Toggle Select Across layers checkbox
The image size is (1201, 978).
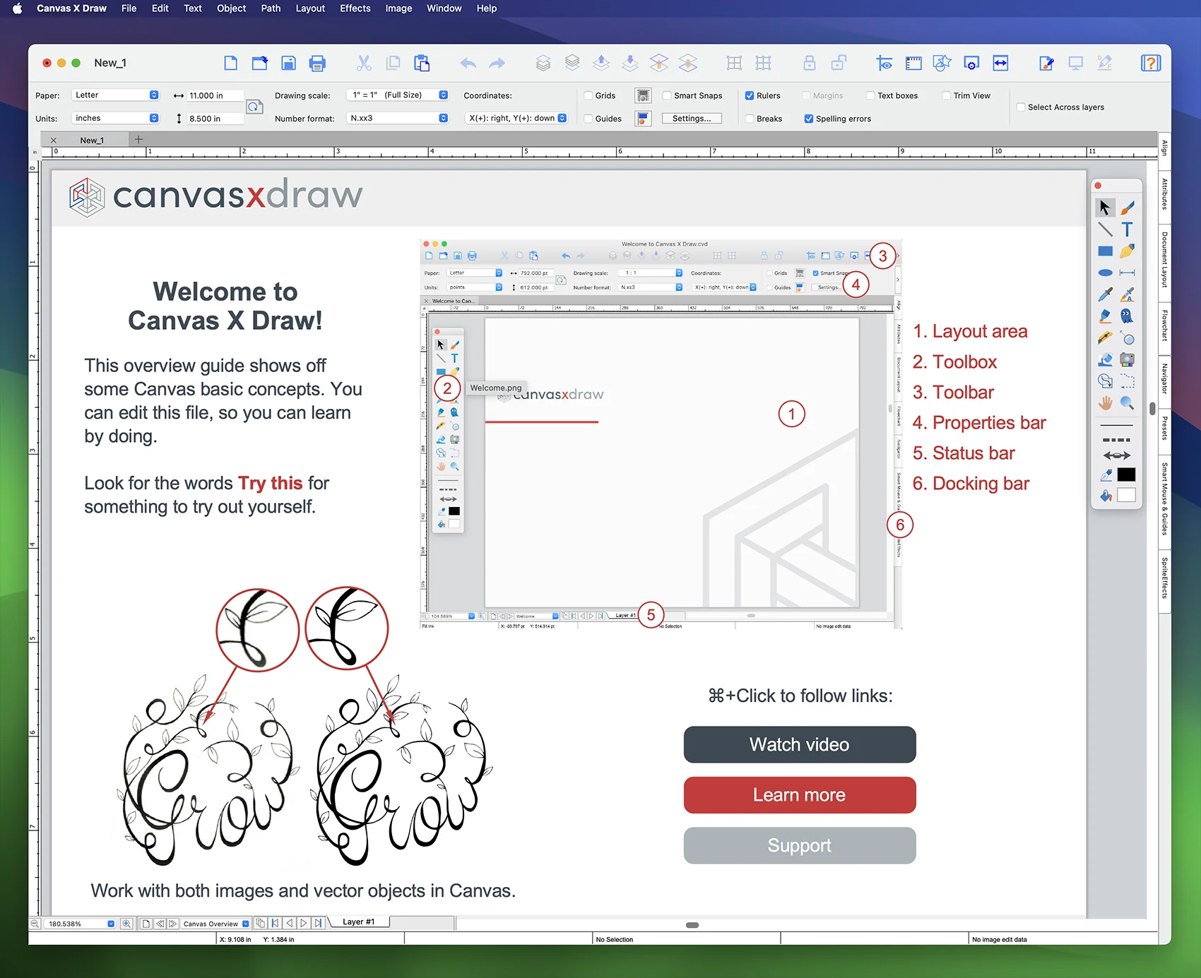point(1021,107)
